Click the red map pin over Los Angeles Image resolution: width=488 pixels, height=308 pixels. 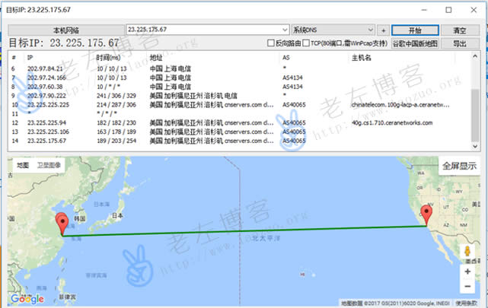[x=426, y=216]
